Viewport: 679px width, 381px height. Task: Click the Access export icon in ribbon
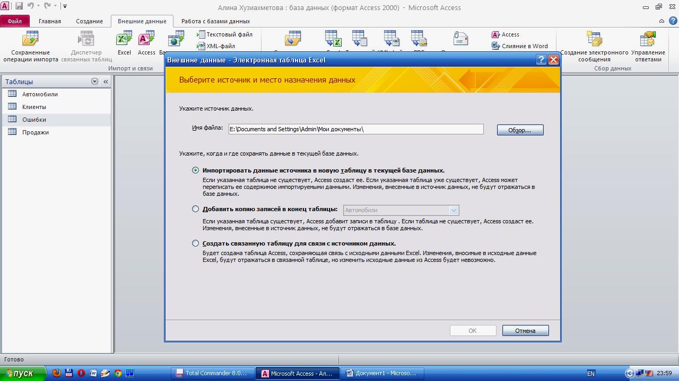506,34
